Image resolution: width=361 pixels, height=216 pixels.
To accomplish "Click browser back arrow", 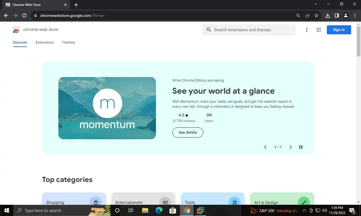I will click(6, 15).
